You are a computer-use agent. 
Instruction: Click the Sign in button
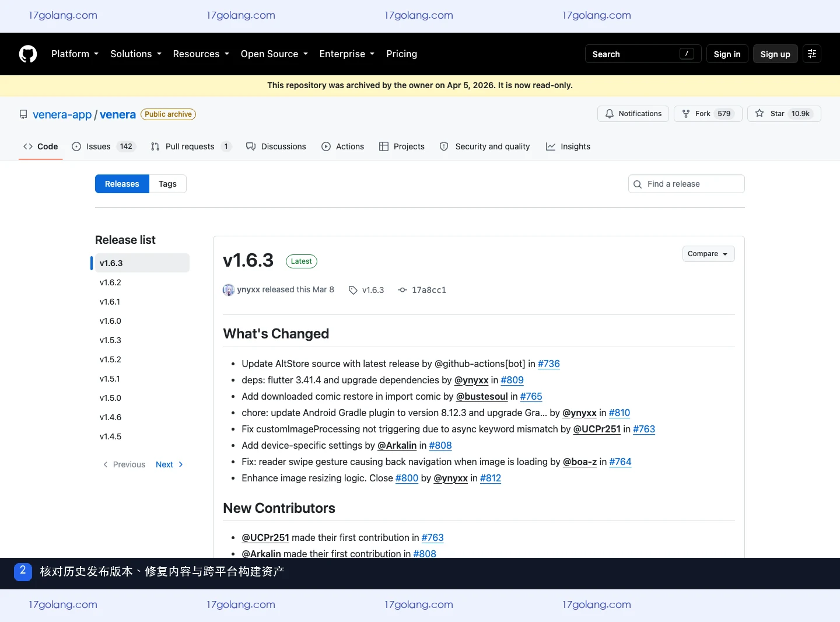(x=727, y=54)
